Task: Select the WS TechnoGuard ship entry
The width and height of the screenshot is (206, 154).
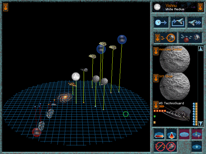Action: 175,113
